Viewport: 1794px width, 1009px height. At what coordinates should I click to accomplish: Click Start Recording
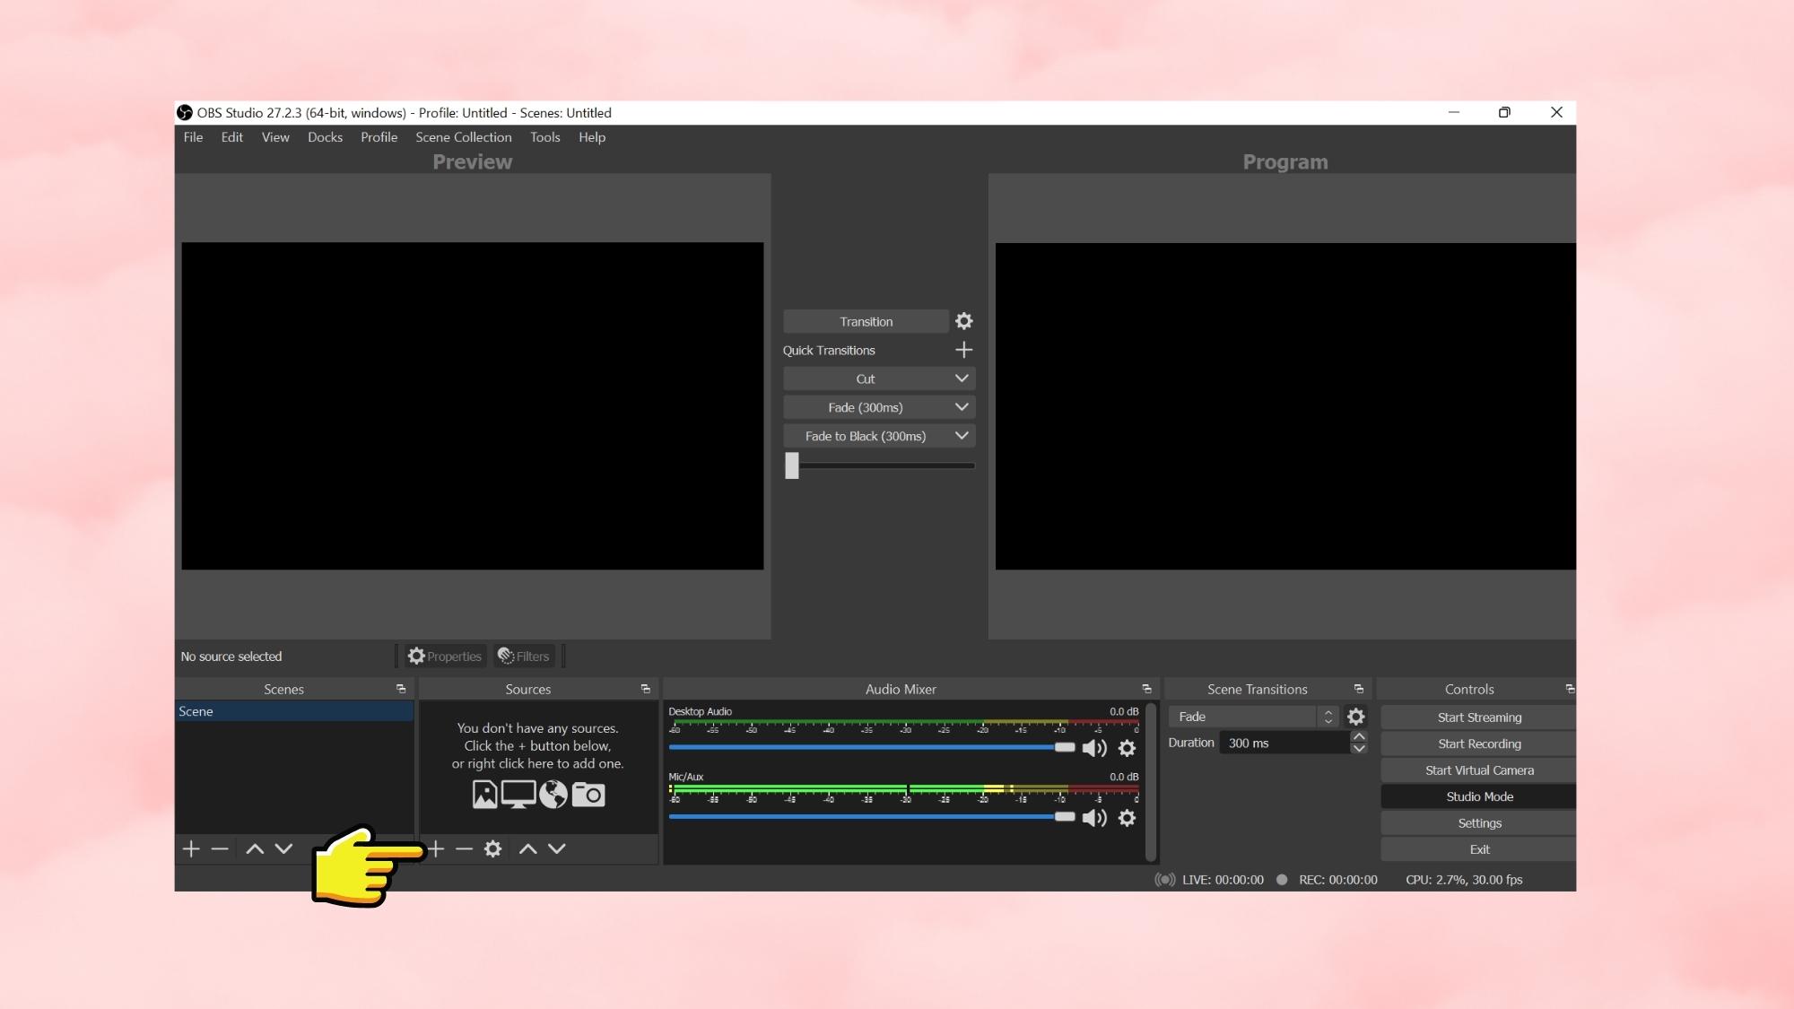(x=1478, y=744)
